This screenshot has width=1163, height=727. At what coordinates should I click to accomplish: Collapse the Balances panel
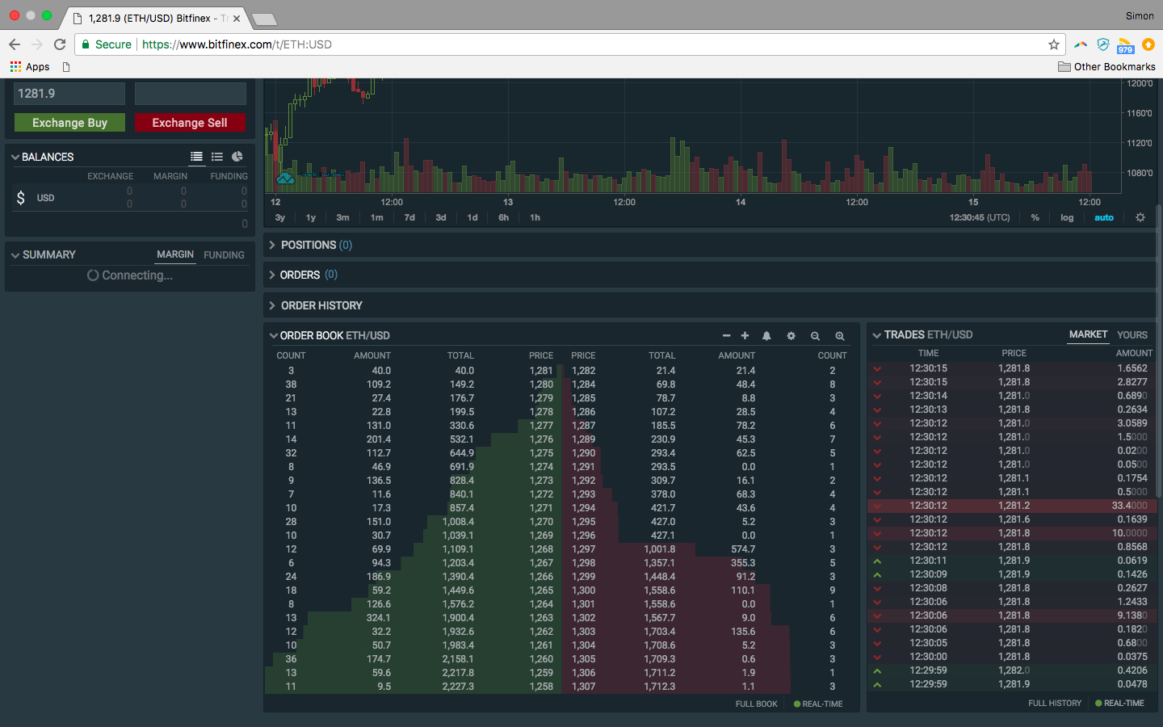tap(15, 158)
